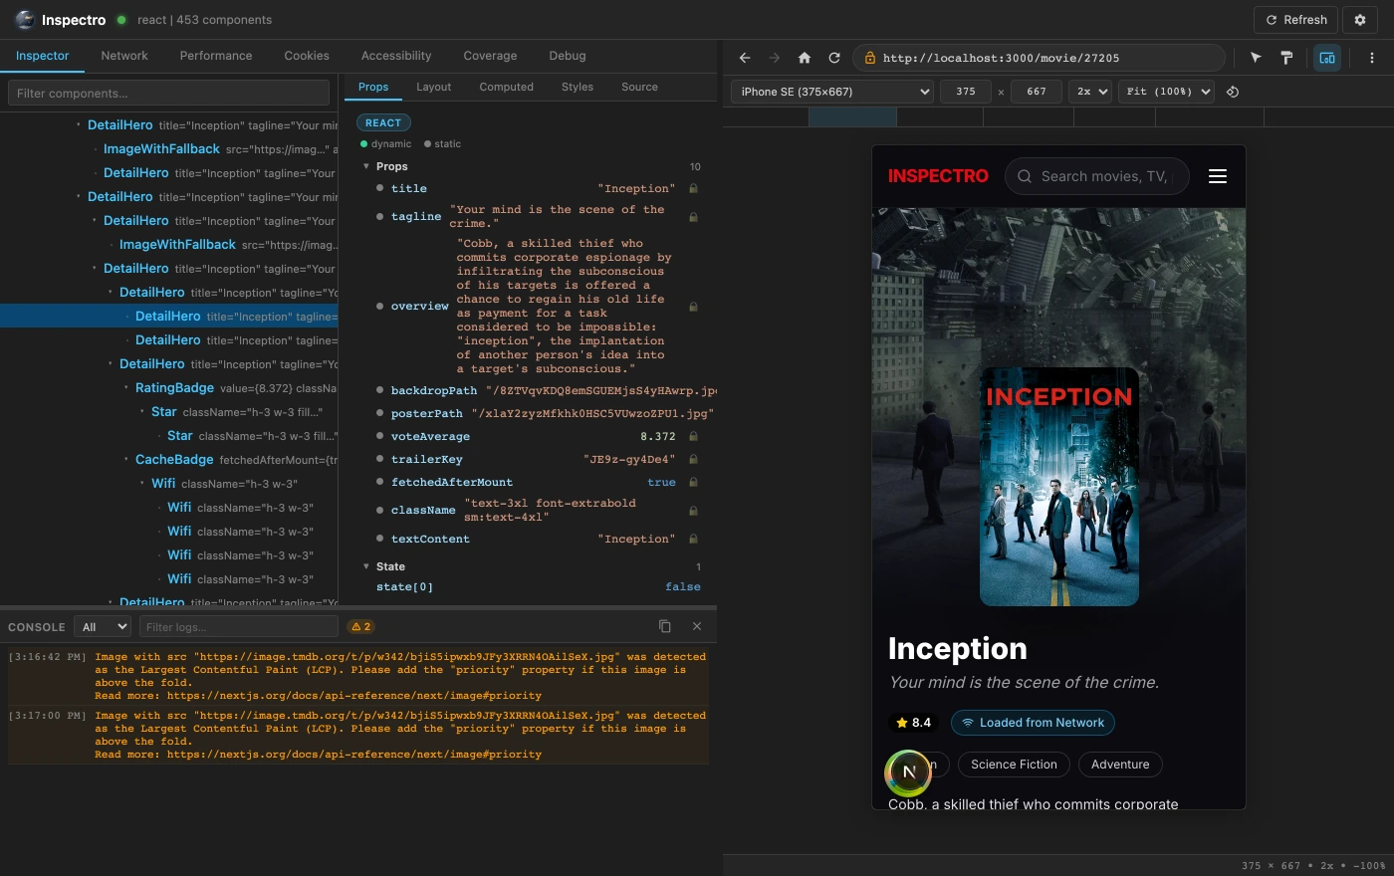Switch to the Source sub-tab

click(x=639, y=87)
